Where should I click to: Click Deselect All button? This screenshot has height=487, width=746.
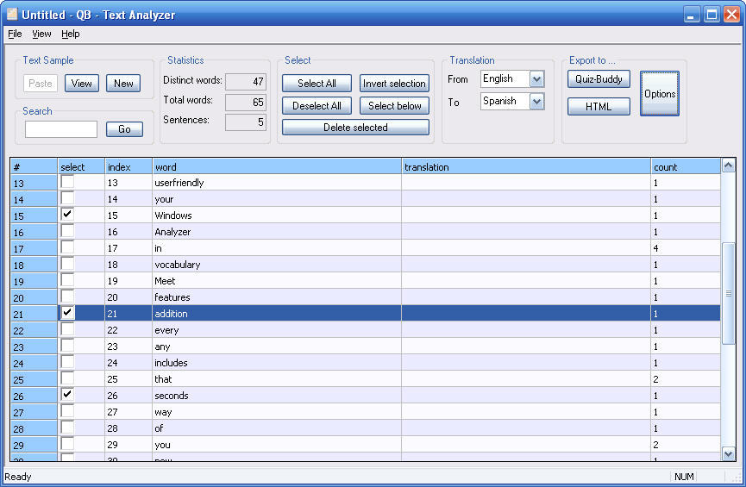pyautogui.click(x=317, y=105)
